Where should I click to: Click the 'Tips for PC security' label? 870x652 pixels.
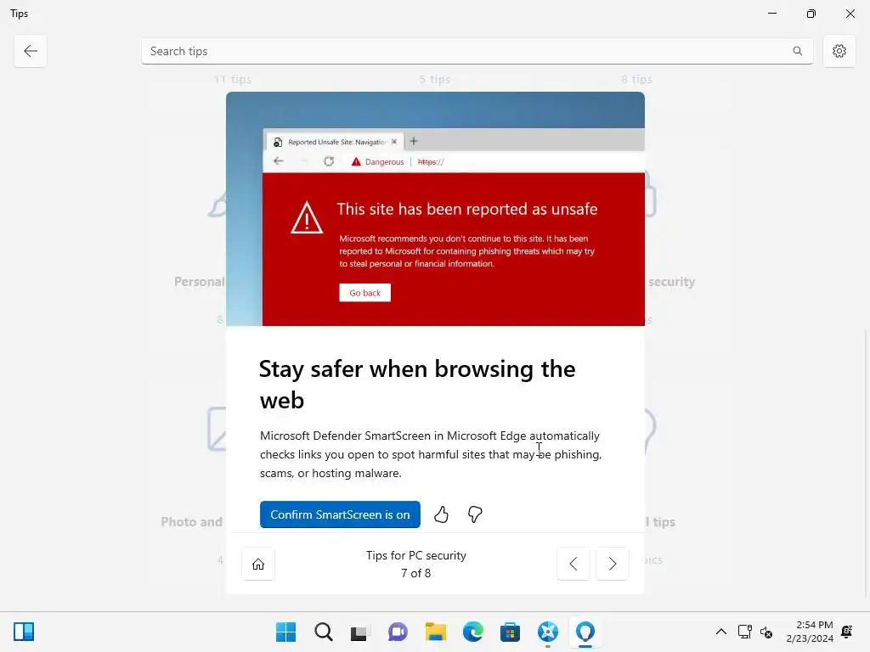point(416,555)
